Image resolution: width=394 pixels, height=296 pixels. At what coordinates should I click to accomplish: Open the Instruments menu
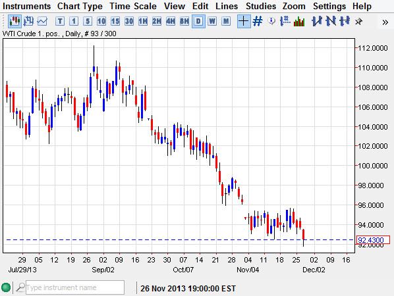pos(26,6)
